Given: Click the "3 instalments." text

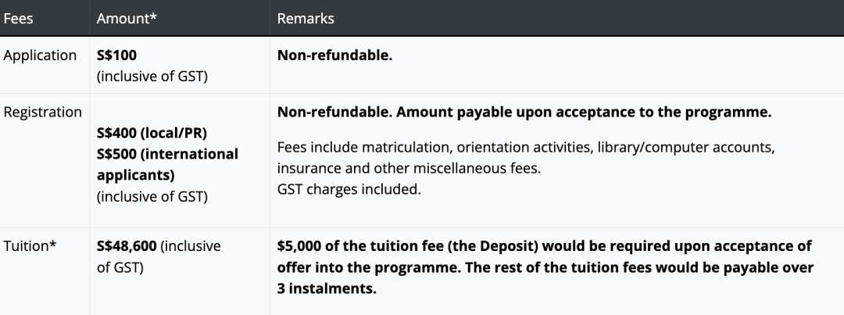Looking at the screenshot, I should tap(327, 288).
